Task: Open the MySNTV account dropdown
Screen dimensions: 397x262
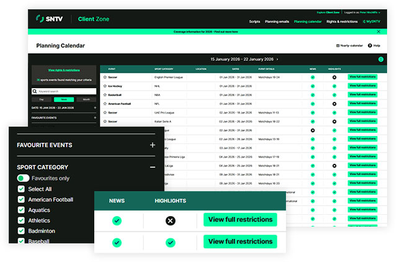Action: point(371,21)
